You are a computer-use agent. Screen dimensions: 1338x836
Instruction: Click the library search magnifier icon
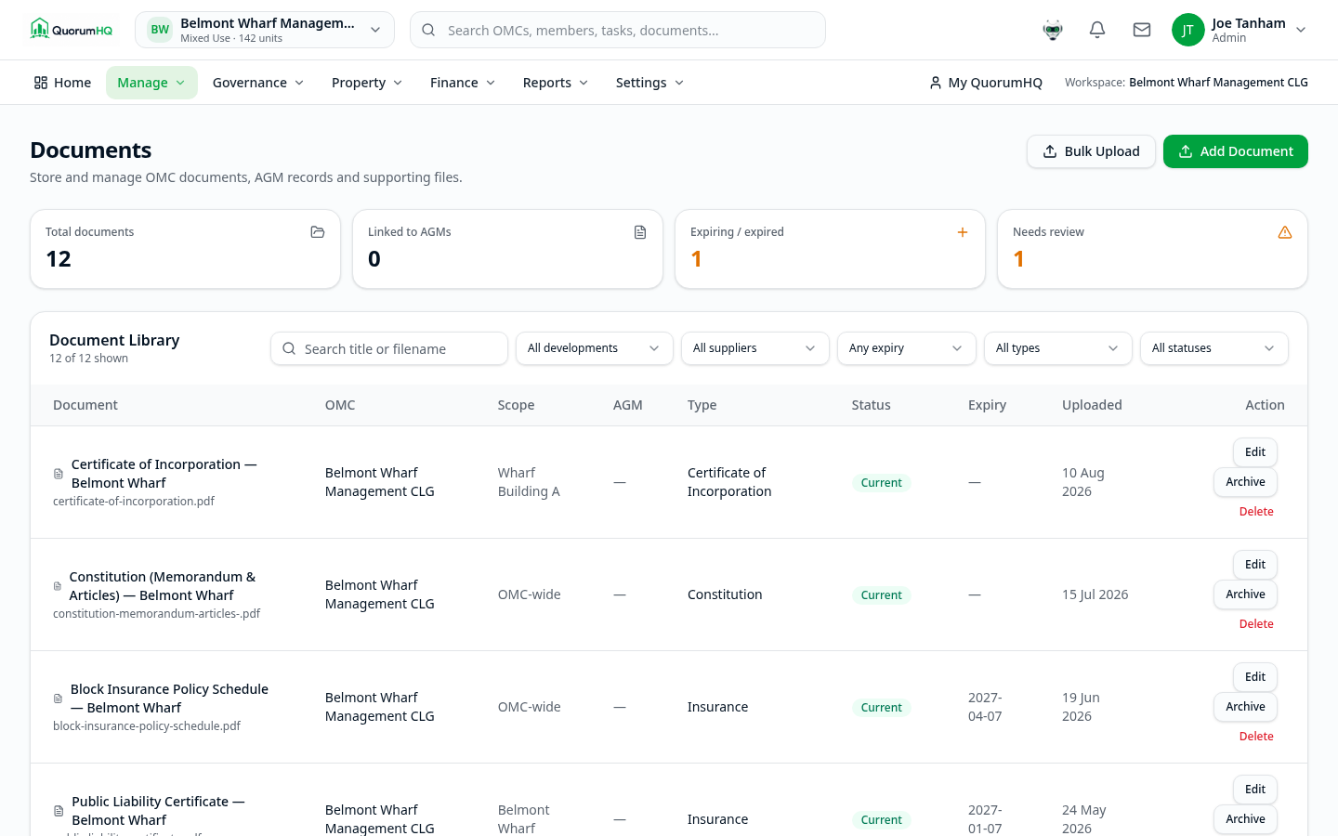coord(289,348)
